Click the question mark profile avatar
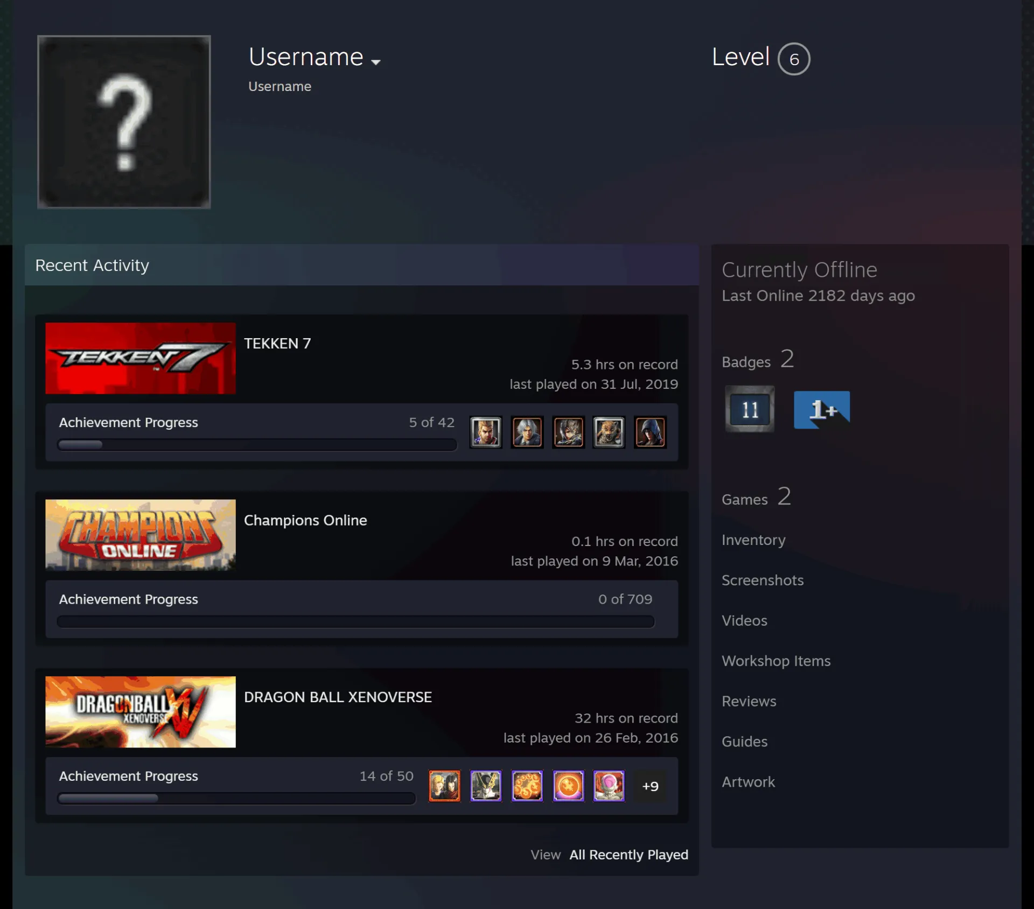Viewport: 1034px width, 909px height. coord(124,122)
